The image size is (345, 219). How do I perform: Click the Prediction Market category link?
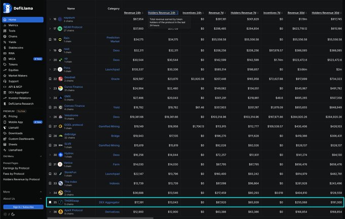click(x=113, y=40)
